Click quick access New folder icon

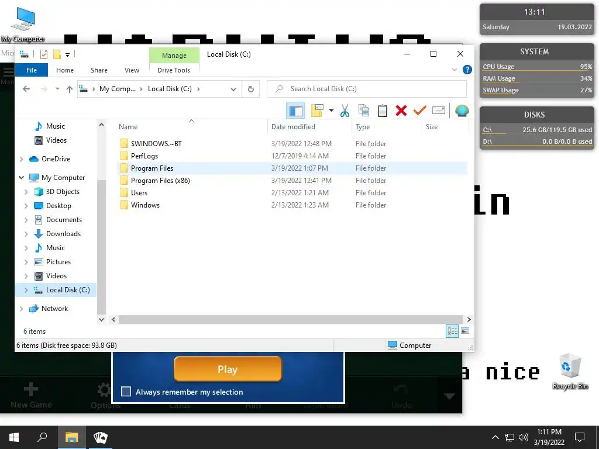pyautogui.click(x=57, y=54)
